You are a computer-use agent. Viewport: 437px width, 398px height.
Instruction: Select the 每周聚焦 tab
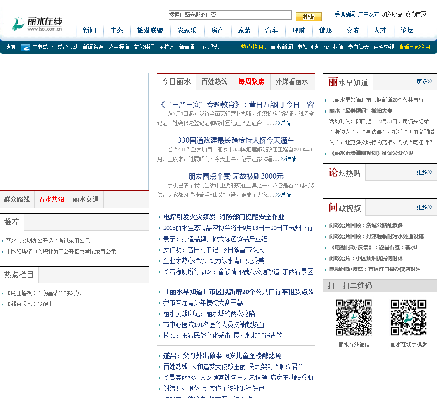point(251,81)
